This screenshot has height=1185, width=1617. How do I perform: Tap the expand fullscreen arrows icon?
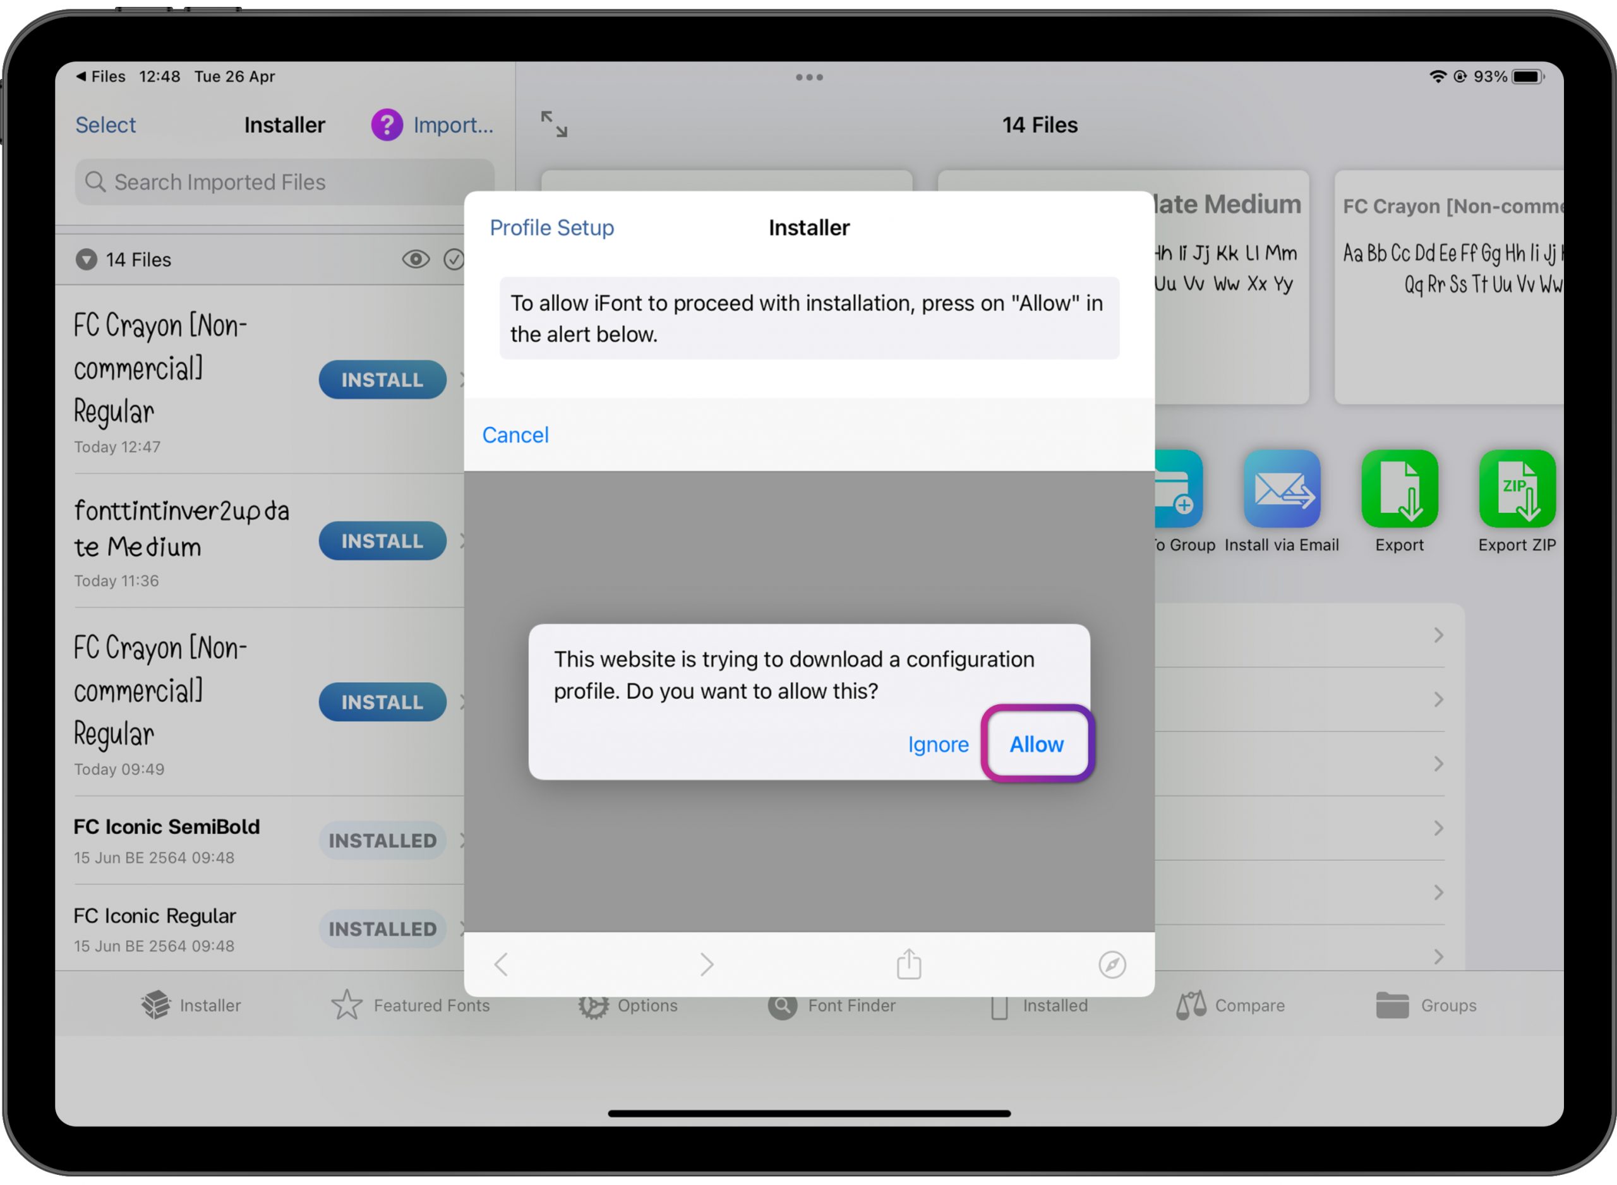[x=553, y=124]
